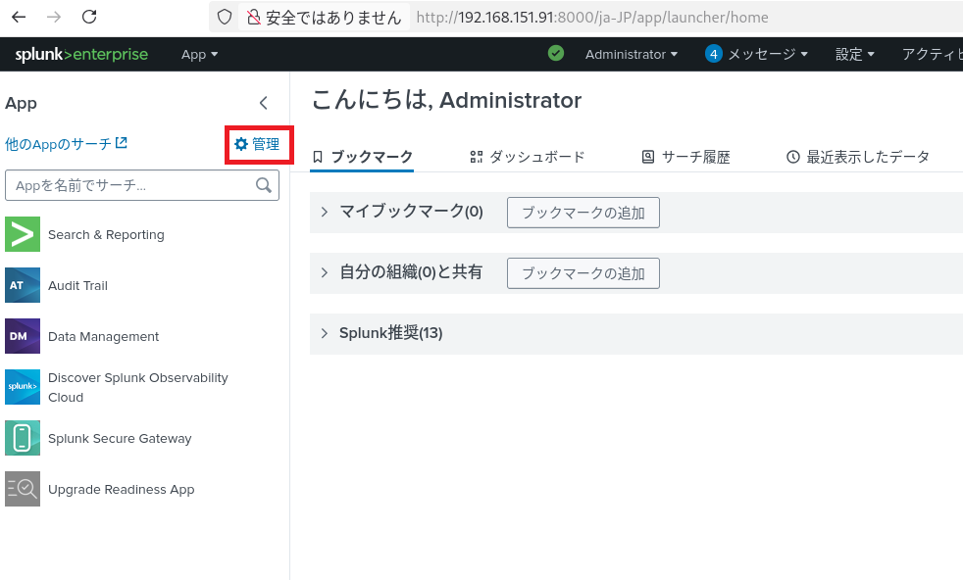963x580 pixels.
Task: Open the Data Management app icon
Action: 23,337
